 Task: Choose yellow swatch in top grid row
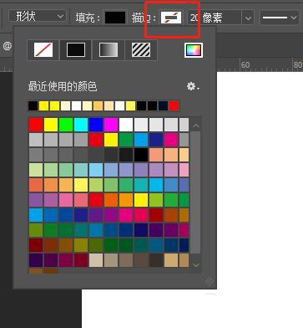click(51, 125)
